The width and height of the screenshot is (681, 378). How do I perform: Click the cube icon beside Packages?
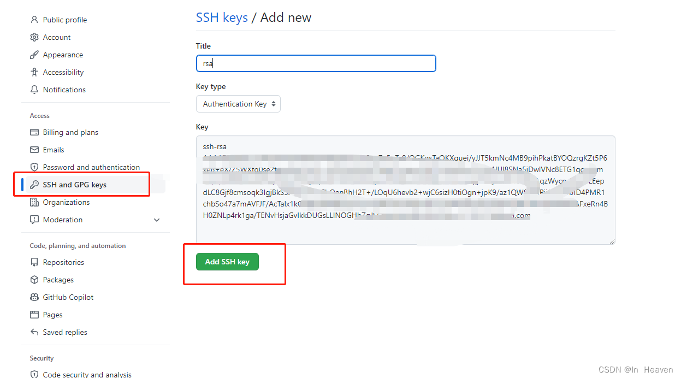pyautogui.click(x=33, y=280)
